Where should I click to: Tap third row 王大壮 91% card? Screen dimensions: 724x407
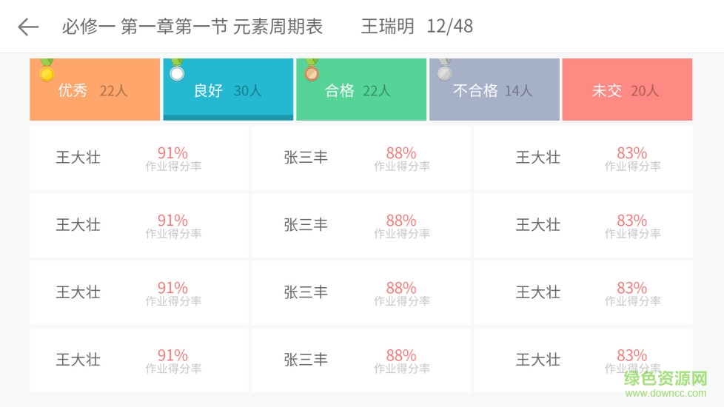click(x=138, y=292)
